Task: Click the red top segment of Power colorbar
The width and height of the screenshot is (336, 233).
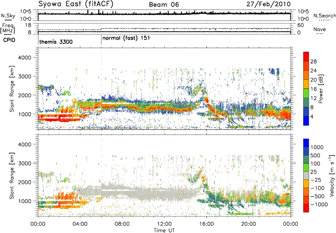Action: tap(306, 56)
